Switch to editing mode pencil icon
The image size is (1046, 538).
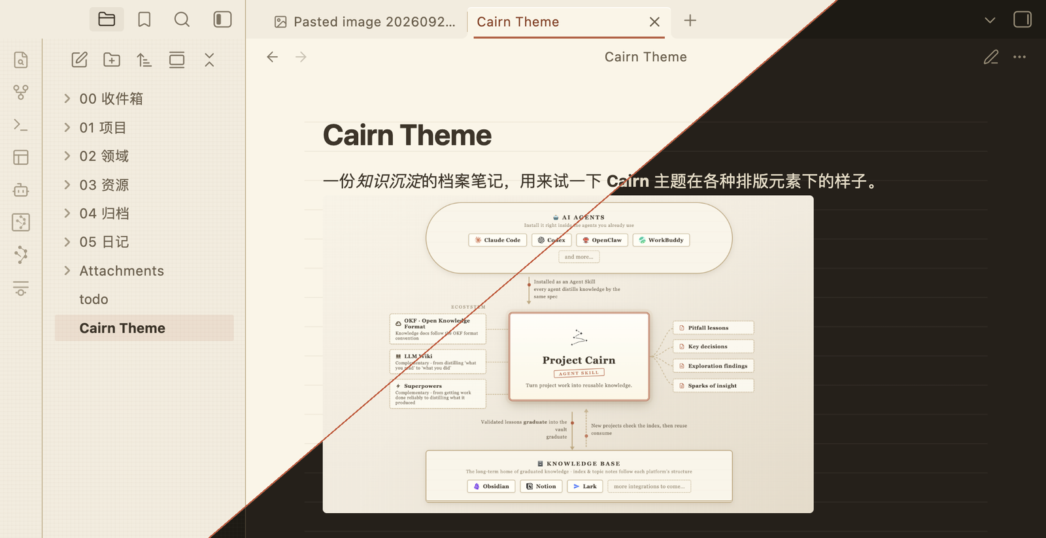(x=991, y=57)
